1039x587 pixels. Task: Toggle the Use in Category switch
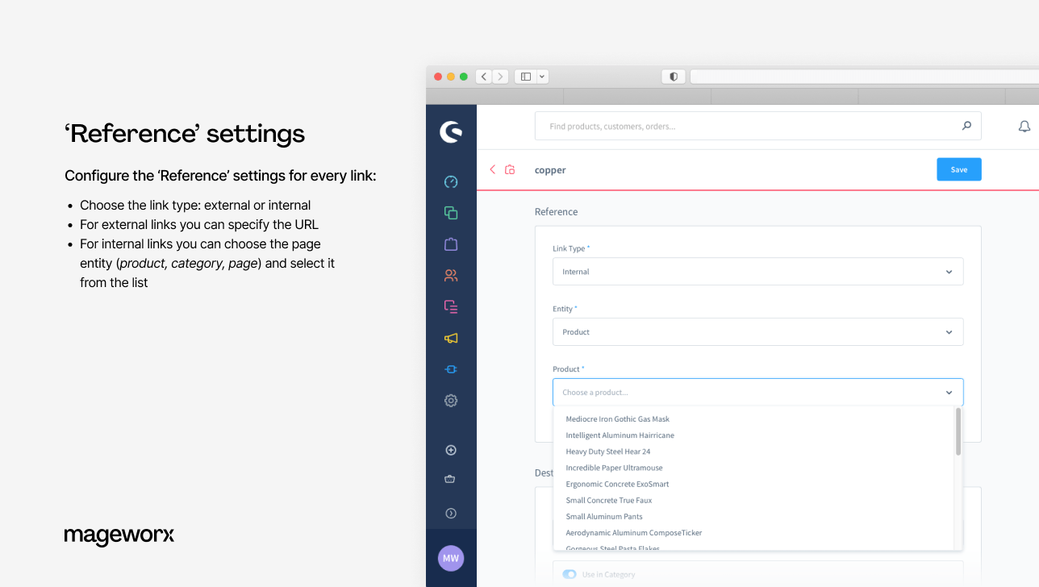(570, 574)
